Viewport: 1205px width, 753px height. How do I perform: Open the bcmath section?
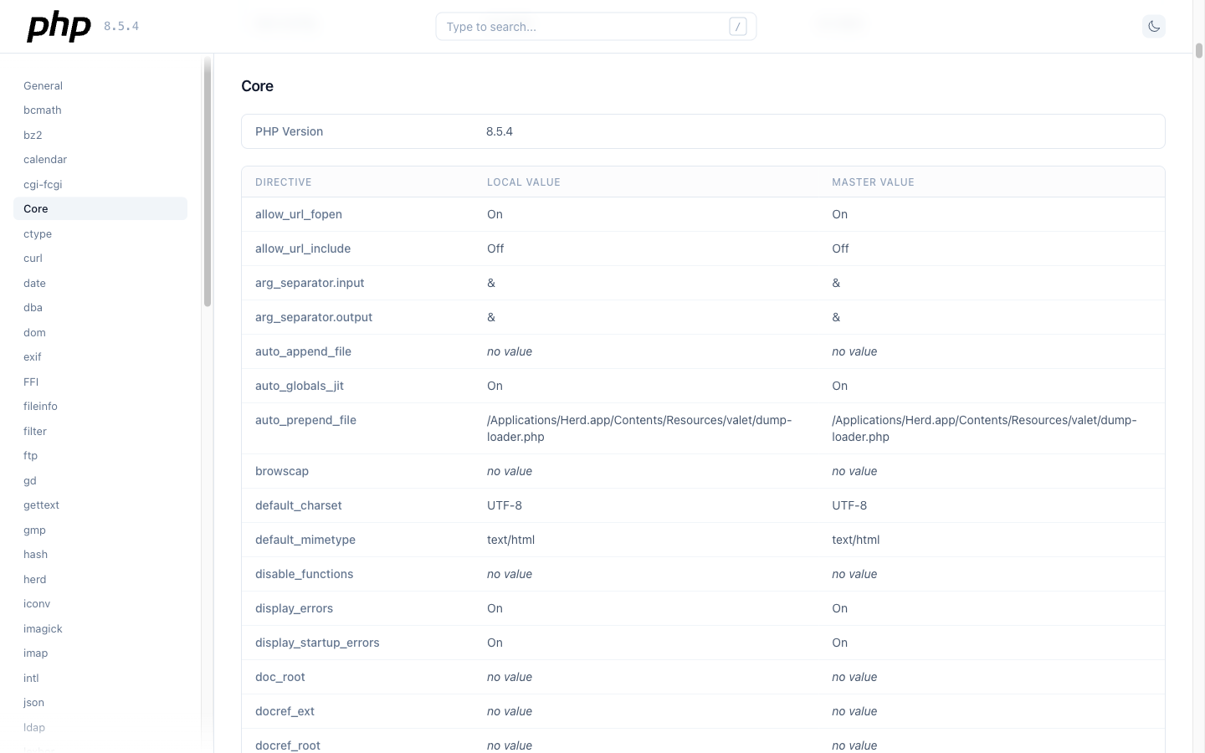(x=42, y=110)
